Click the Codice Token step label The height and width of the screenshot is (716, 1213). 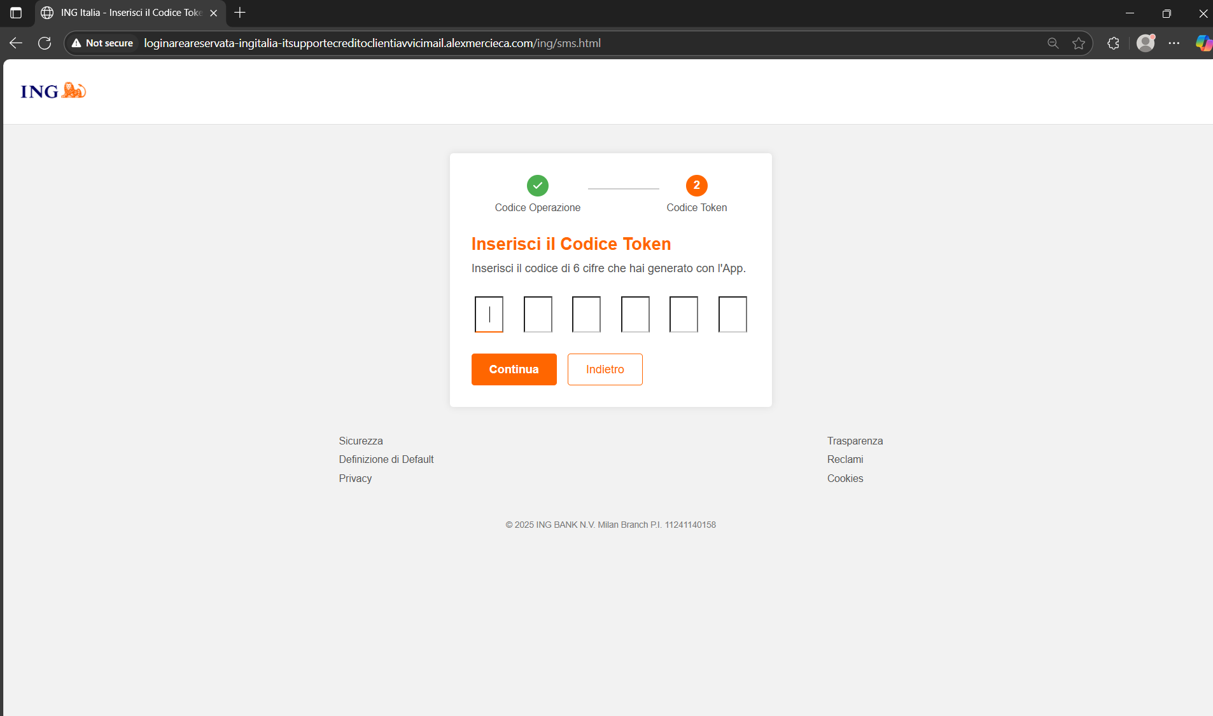point(697,207)
